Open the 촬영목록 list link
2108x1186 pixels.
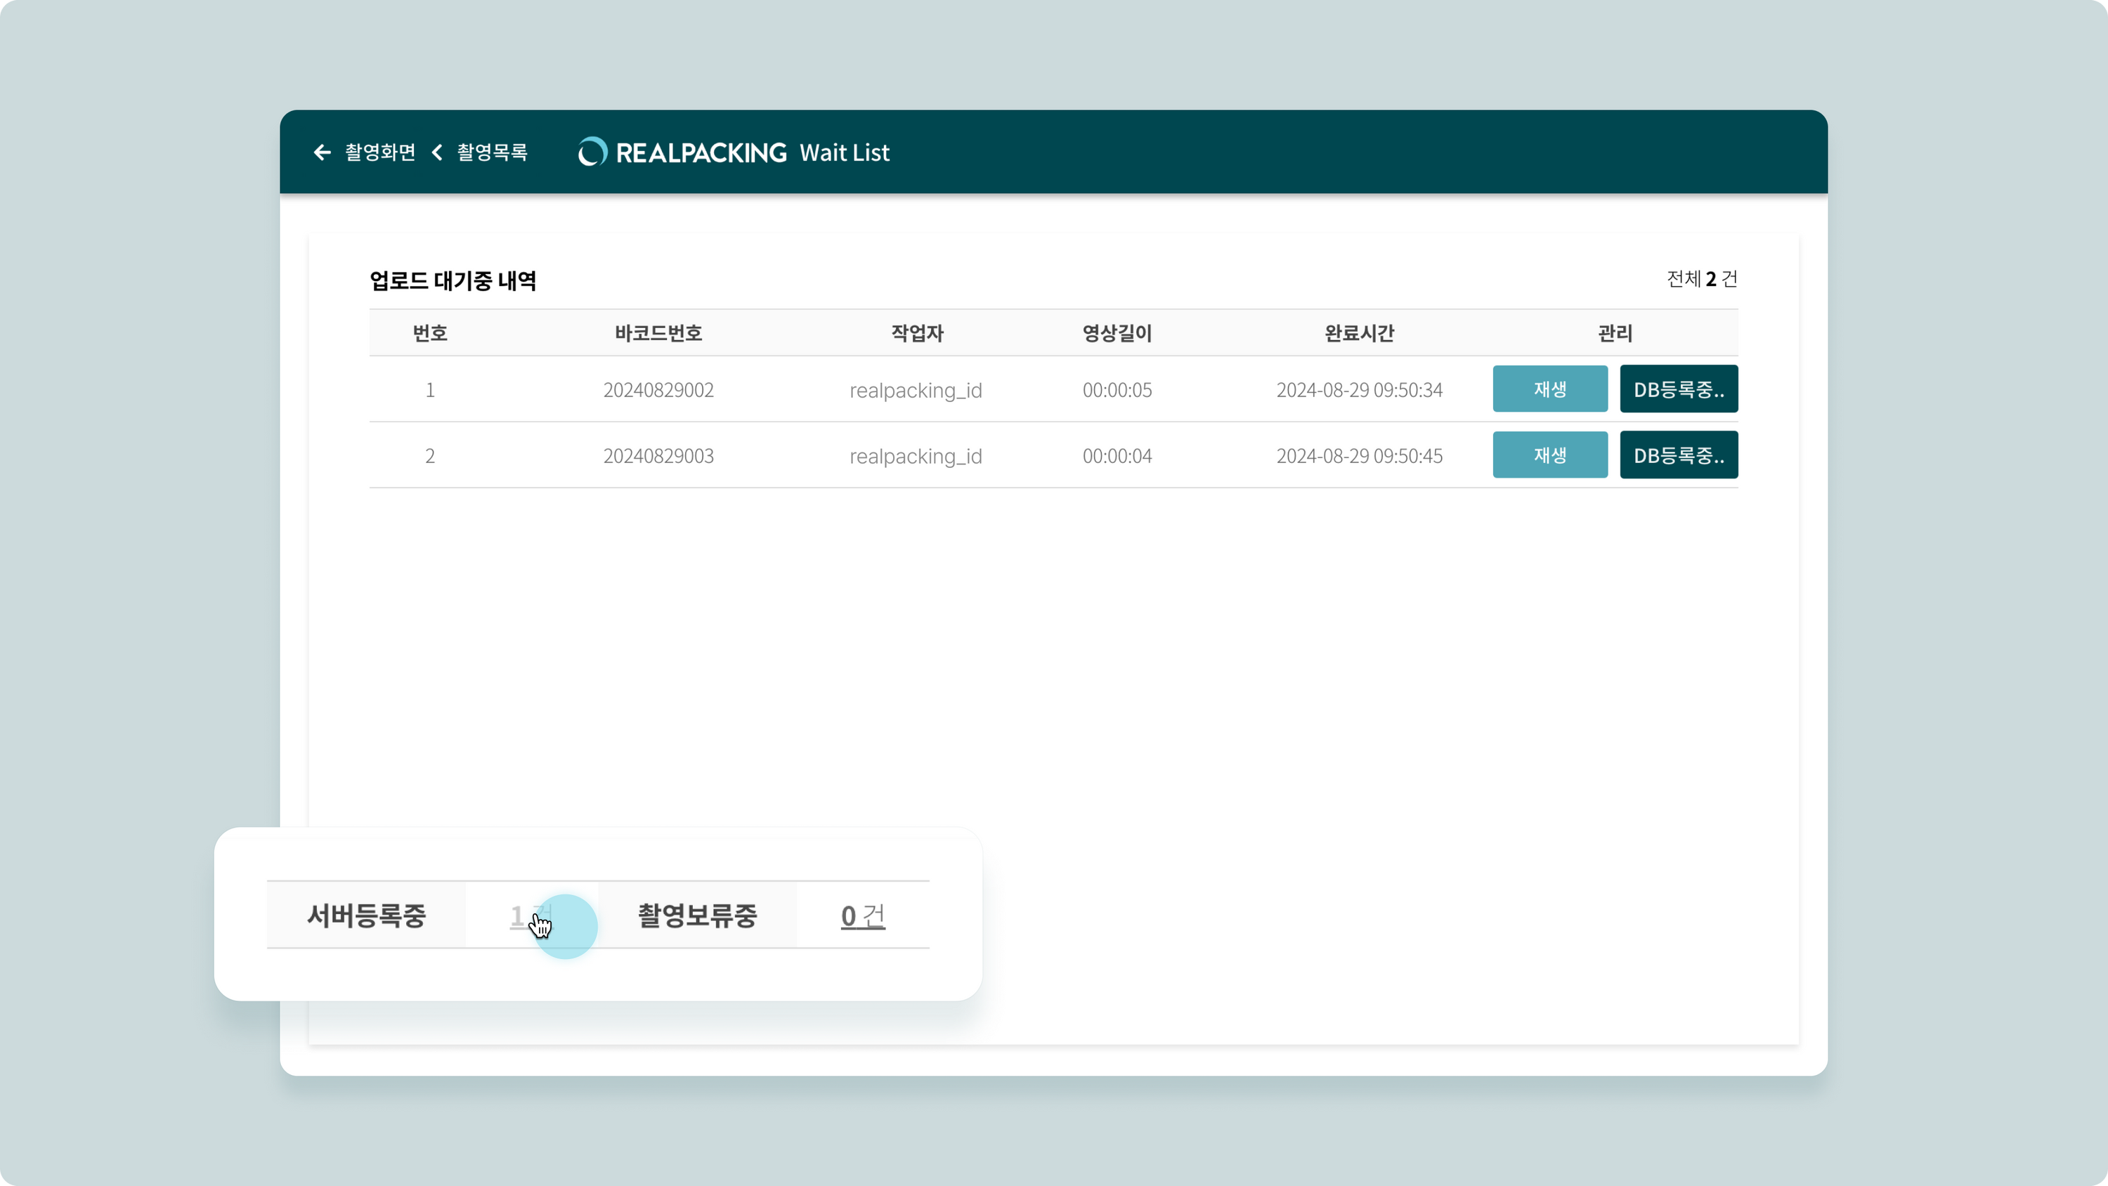click(492, 152)
